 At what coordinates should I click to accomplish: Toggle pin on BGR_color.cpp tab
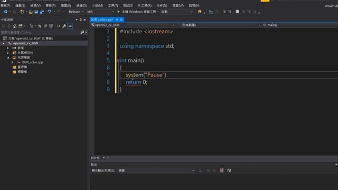click(x=117, y=20)
